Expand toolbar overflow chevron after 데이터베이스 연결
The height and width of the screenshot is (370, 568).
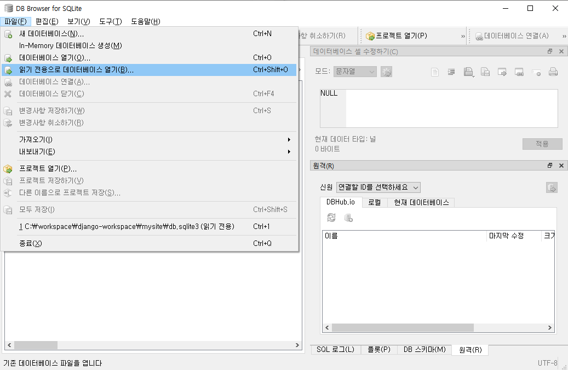tap(564, 36)
